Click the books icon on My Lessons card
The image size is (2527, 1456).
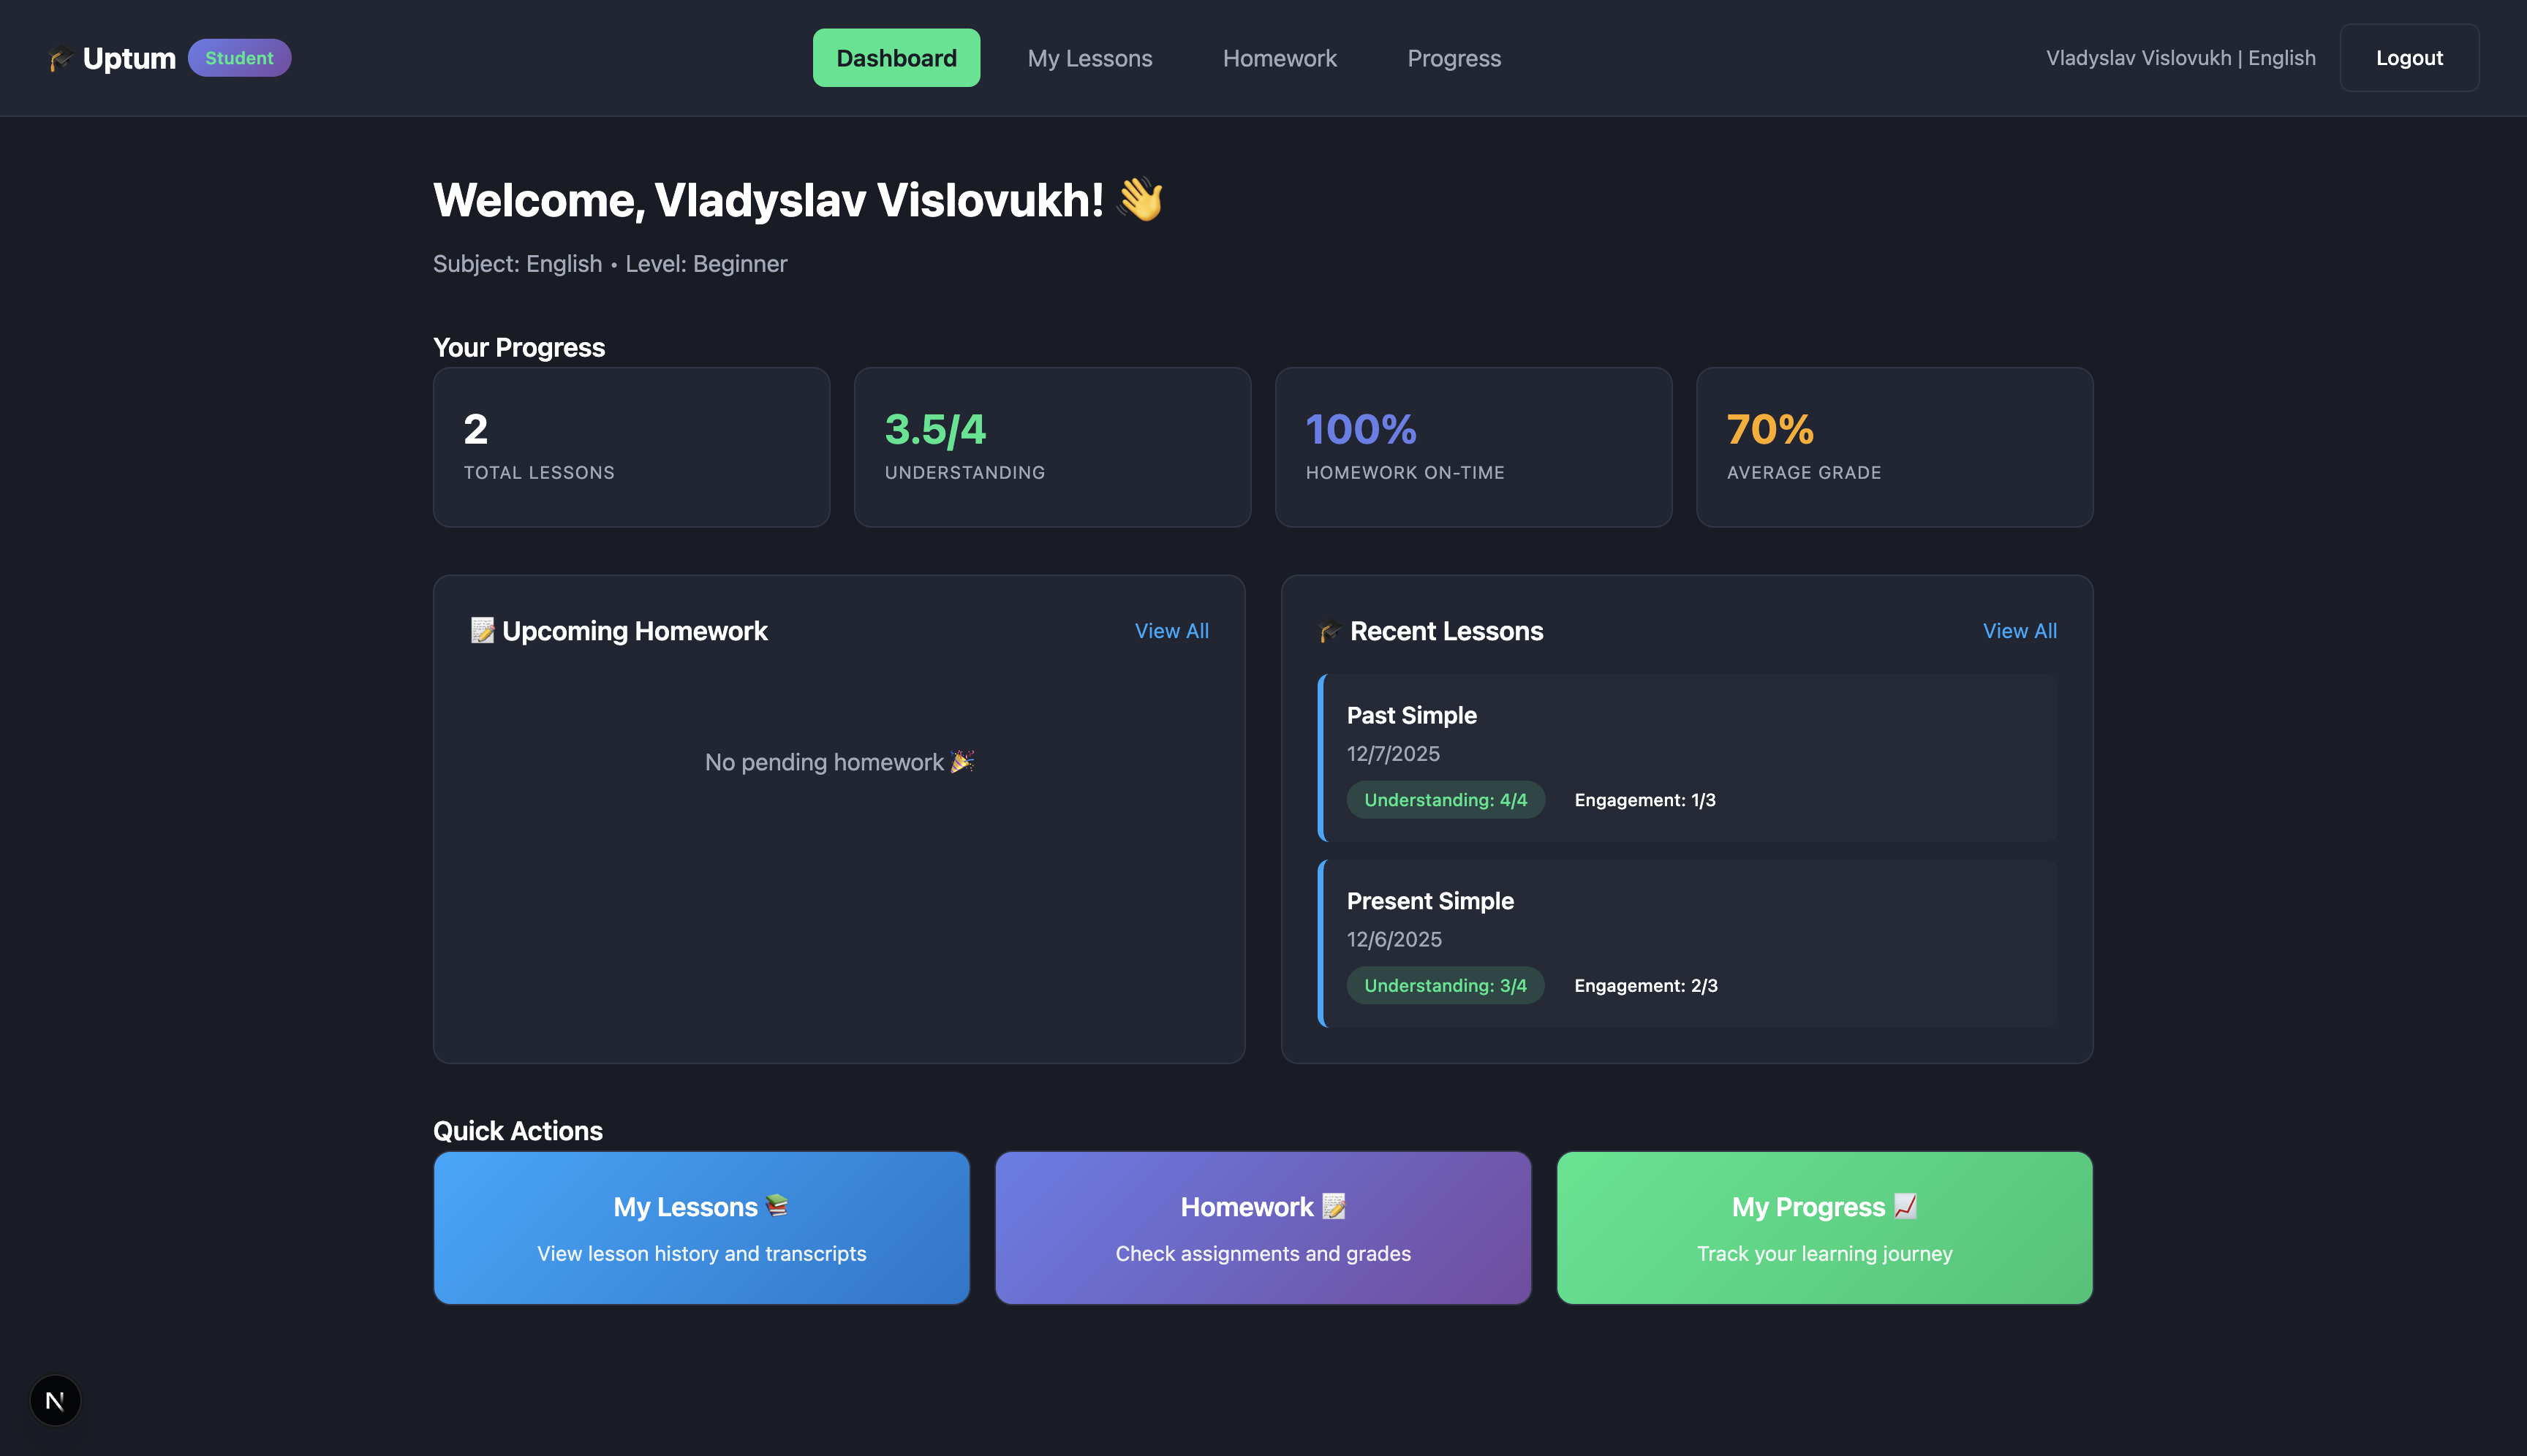(x=777, y=1205)
